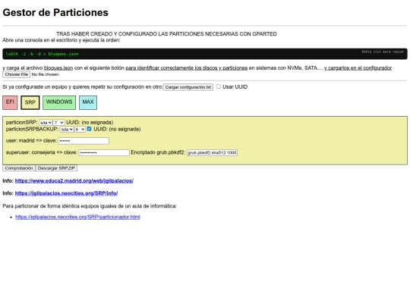
Task: Click the Encriptado grub.pbkdf2 field
Action: [212, 152]
